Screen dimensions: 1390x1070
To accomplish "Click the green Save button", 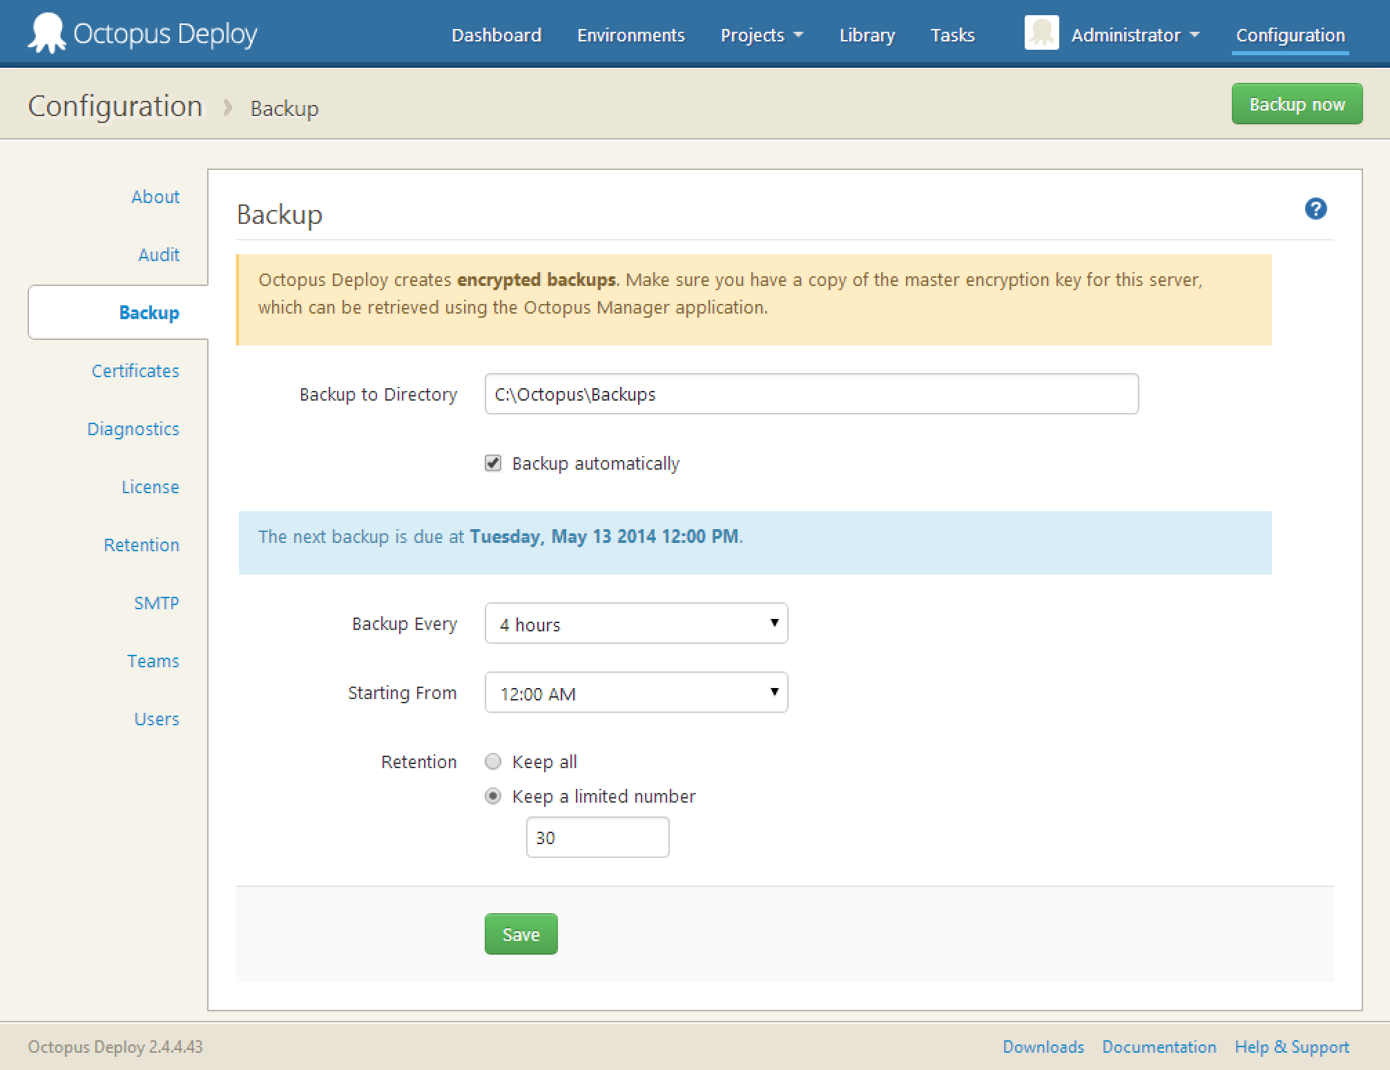I will tap(521, 934).
